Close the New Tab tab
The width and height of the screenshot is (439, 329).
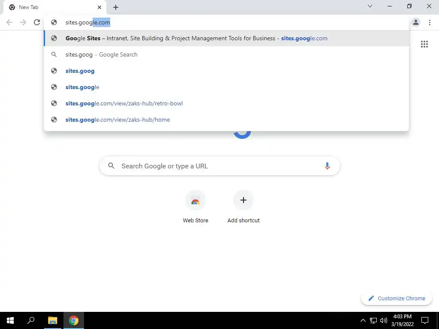click(99, 7)
